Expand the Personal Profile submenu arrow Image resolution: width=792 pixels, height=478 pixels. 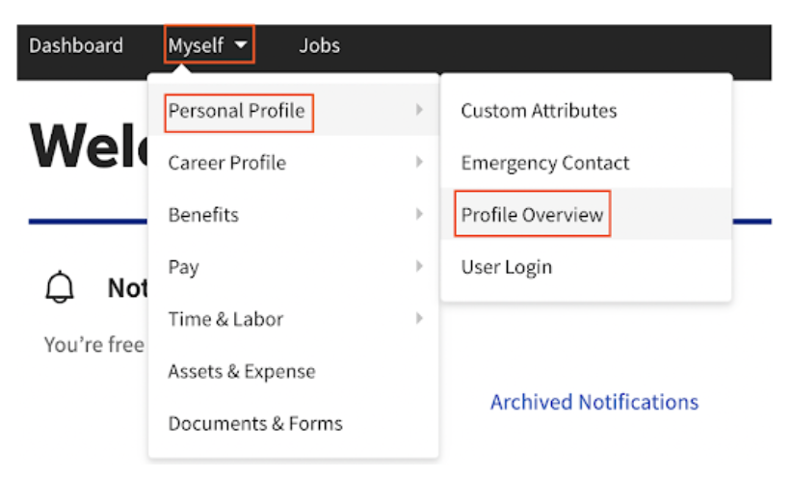[419, 111]
